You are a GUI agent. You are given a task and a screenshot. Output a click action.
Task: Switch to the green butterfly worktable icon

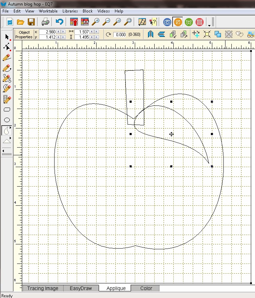pyautogui.click(x=189, y=22)
